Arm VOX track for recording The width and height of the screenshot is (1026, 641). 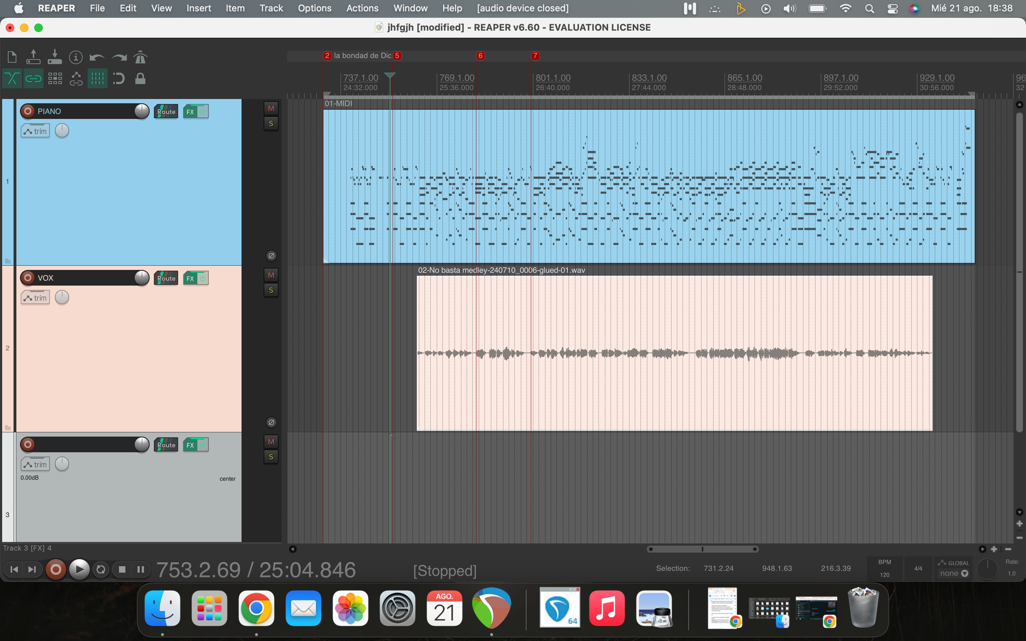click(x=27, y=278)
